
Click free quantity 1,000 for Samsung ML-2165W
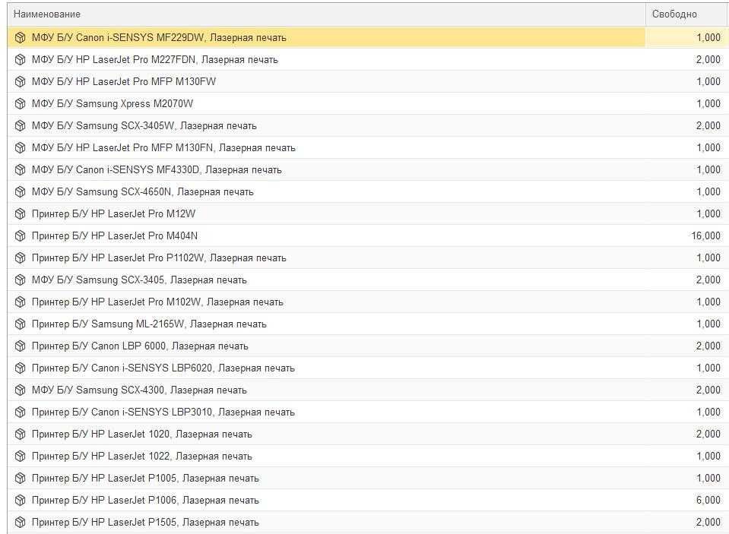tap(708, 324)
